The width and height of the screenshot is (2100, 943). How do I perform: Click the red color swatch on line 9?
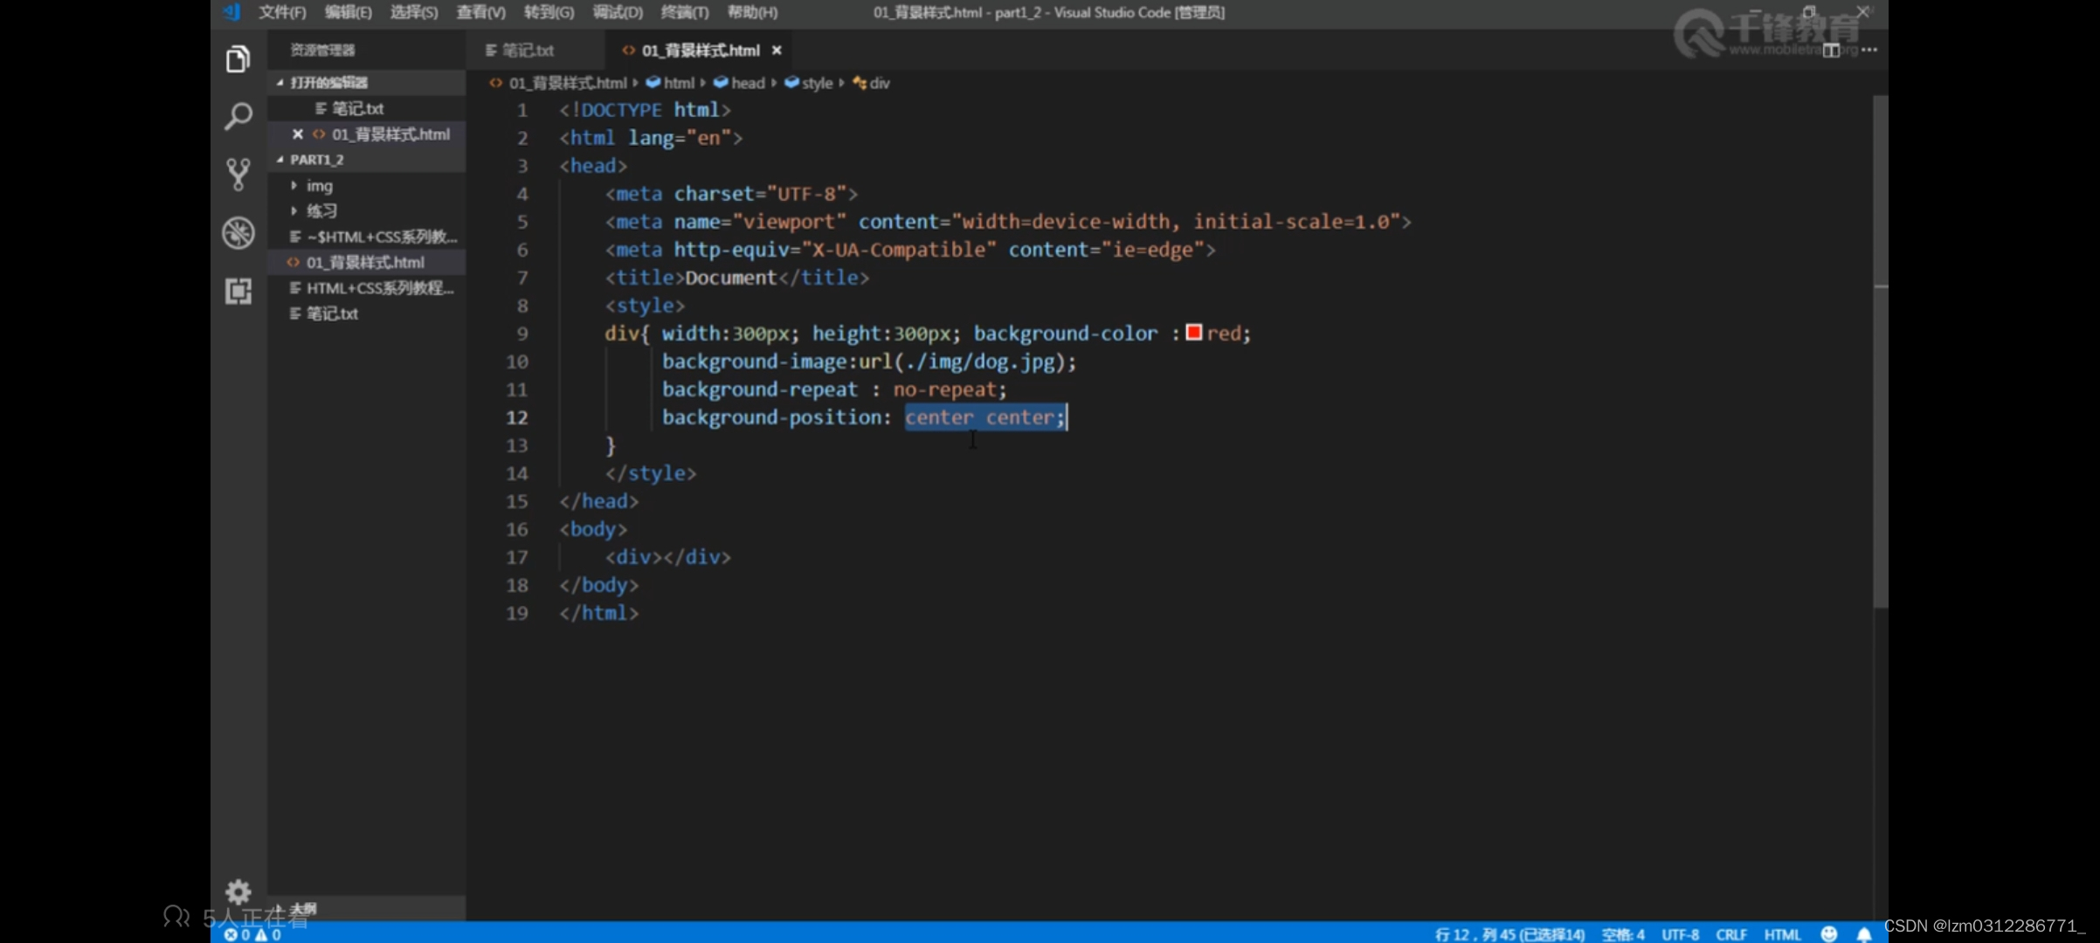pos(1193,332)
